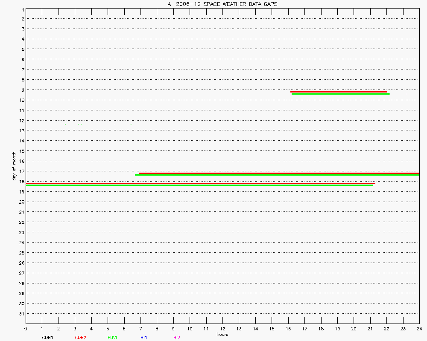Click the red COR2 gap bar on day 9
427x341 pixels.
coord(339,92)
